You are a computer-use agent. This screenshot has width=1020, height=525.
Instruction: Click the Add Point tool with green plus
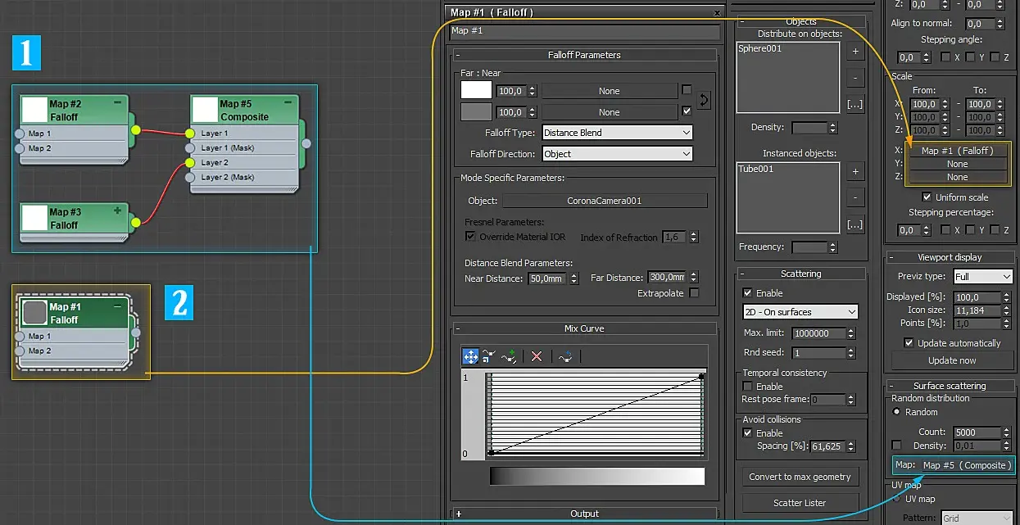[510, 356]
